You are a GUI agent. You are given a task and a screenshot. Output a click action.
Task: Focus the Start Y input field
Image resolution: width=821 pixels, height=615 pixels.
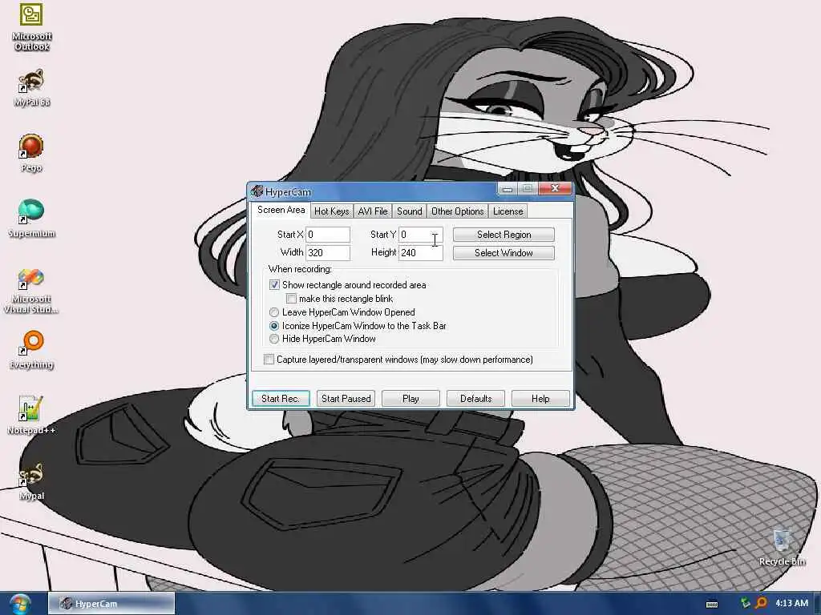pos(420,235)
